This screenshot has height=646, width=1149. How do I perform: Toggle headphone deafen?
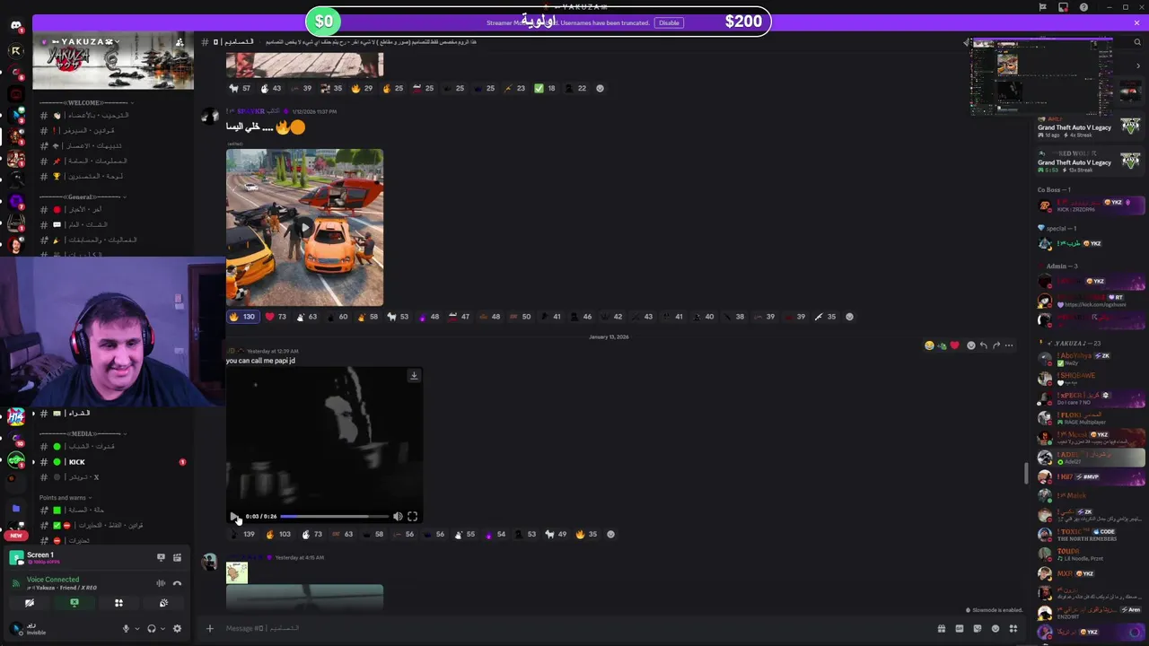click(x=151, y=628)
